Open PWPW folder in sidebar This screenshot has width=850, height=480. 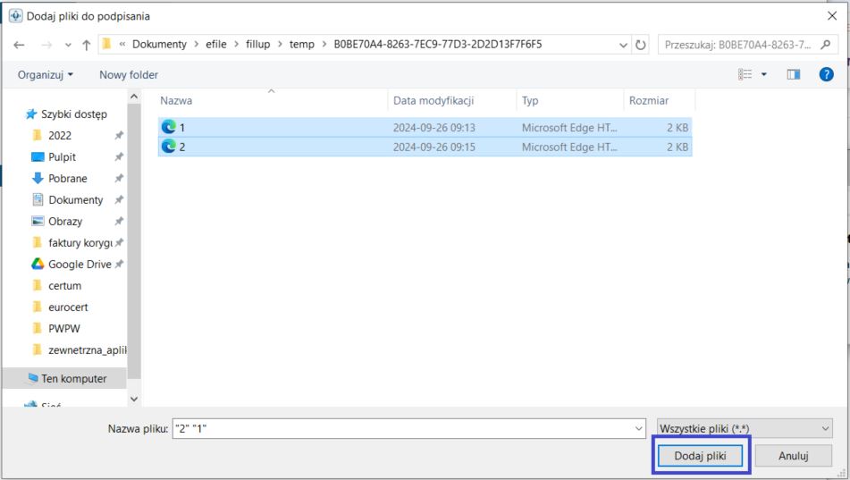64,329
